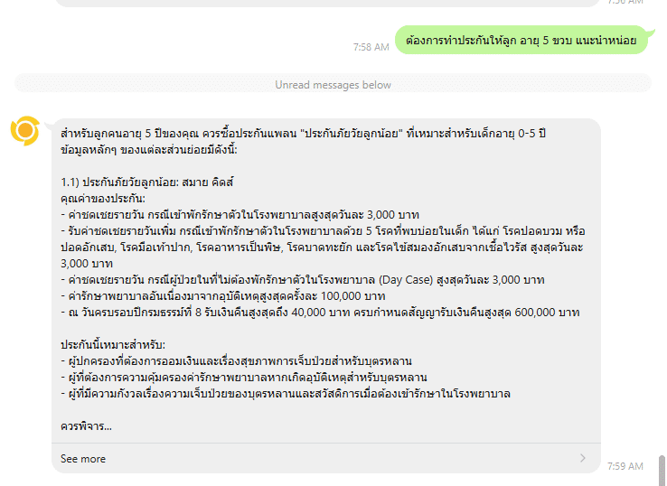Click the heading ประกันนี้เหมาะสำหรับ:
The width and height of the screenshot is (667, 486).
(x=113, y=344)
